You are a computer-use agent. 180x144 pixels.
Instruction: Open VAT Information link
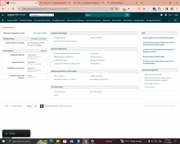[x=96, y=92]
